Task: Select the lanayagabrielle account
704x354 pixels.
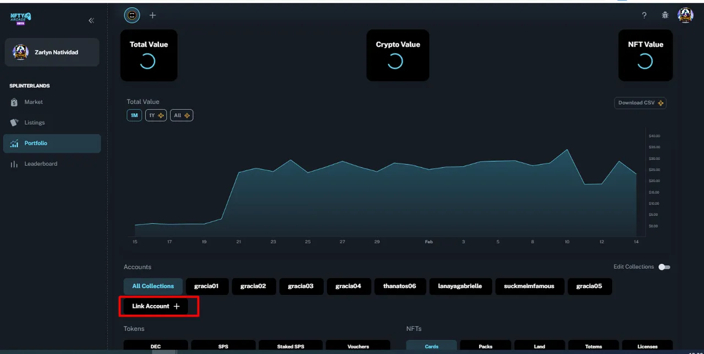Action: coord(460,286)
